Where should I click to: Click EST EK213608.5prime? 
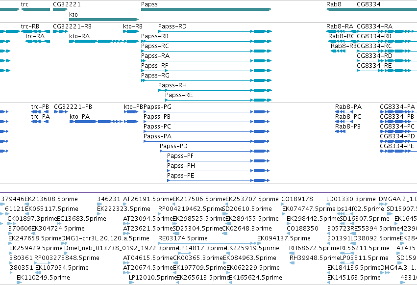(51, 199)
